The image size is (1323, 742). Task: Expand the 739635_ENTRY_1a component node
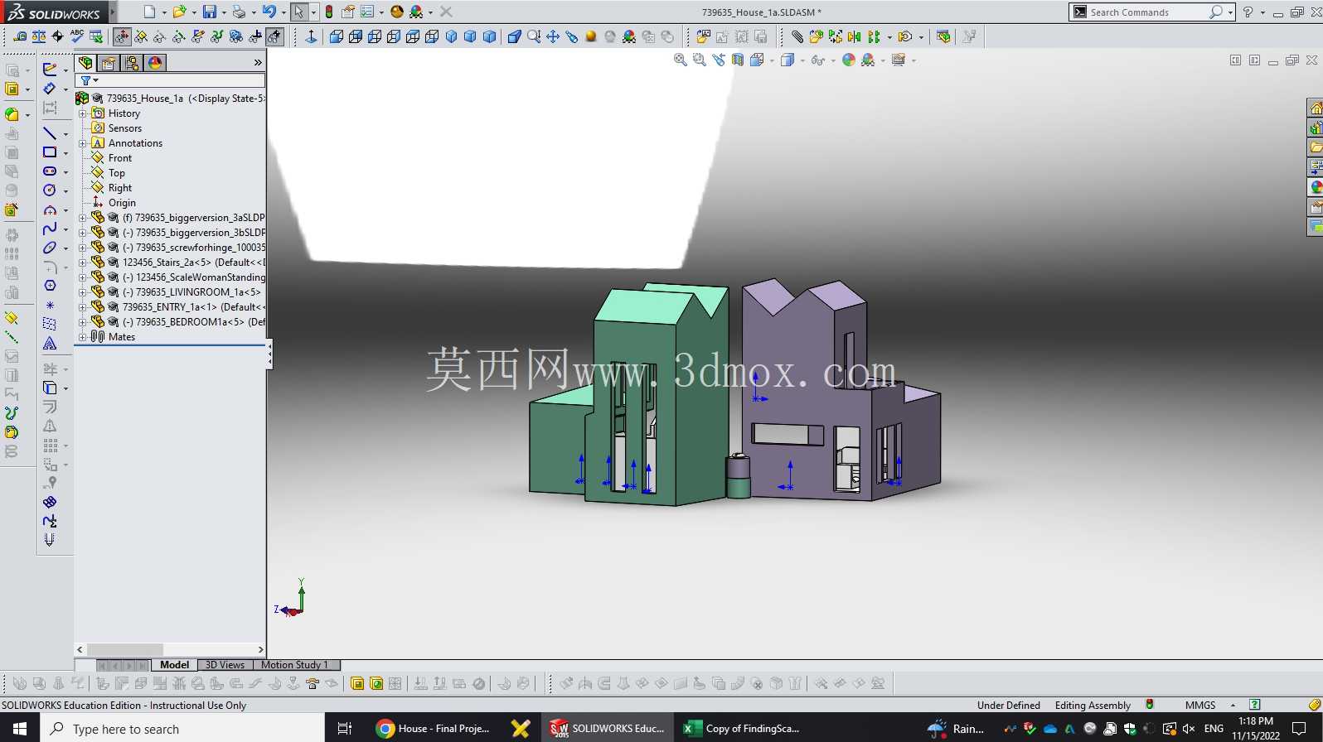83,307
